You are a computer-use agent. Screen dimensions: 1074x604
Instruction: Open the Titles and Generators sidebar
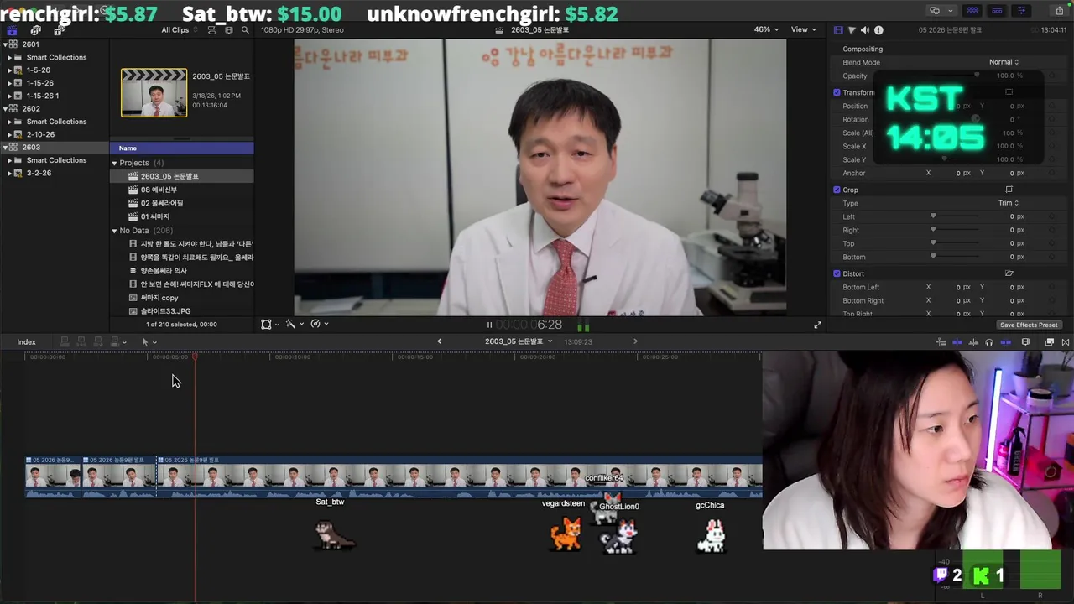pyautogui.click(x=58, y=30)
